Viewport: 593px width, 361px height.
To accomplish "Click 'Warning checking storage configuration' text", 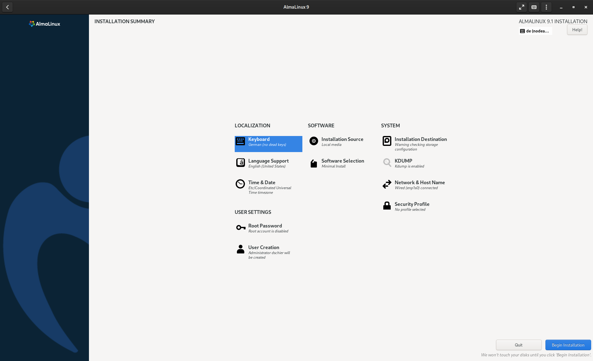I will (416, 147).
